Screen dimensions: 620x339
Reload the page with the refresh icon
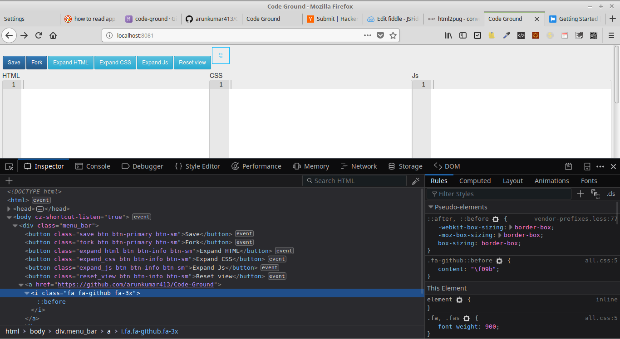tap(39, 35)
